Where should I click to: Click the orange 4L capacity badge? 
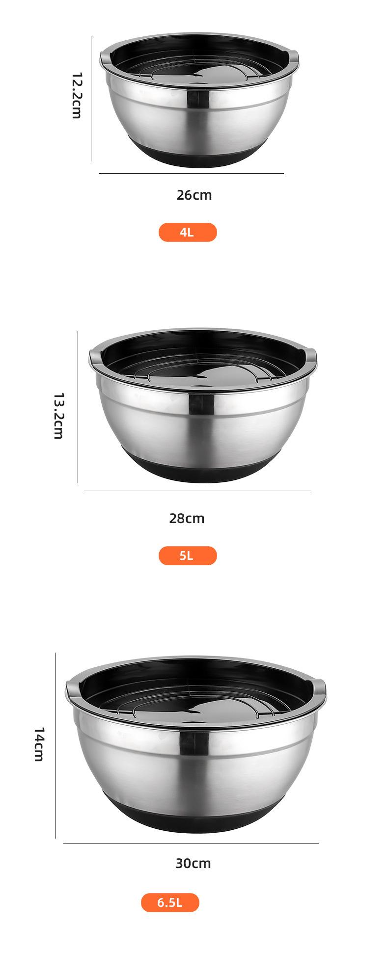188,232
